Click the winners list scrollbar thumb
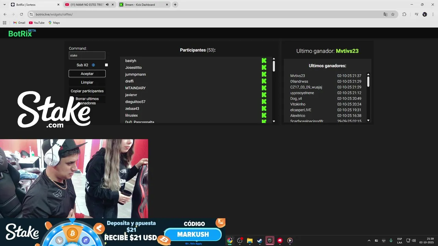The width and height of the screenshot is (438, 246). point(368,81)
